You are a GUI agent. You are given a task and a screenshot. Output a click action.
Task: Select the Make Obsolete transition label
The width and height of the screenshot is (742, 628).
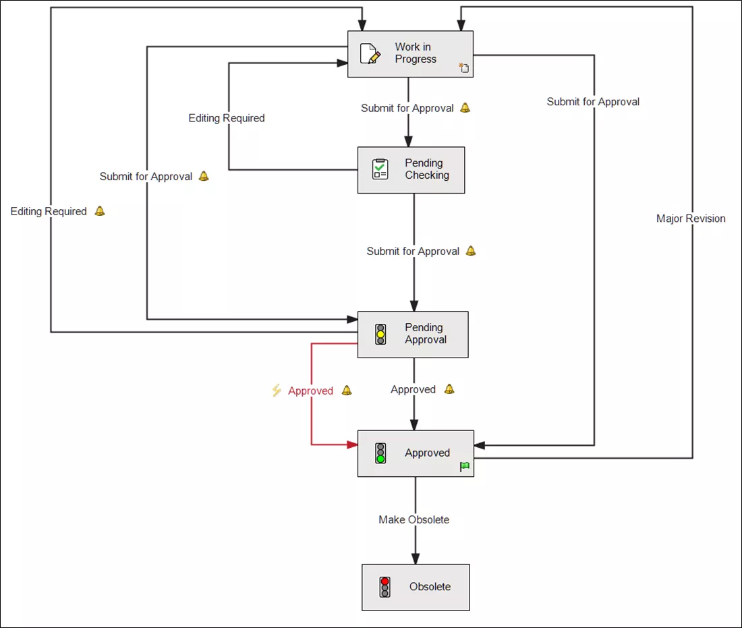click(413, 519)
